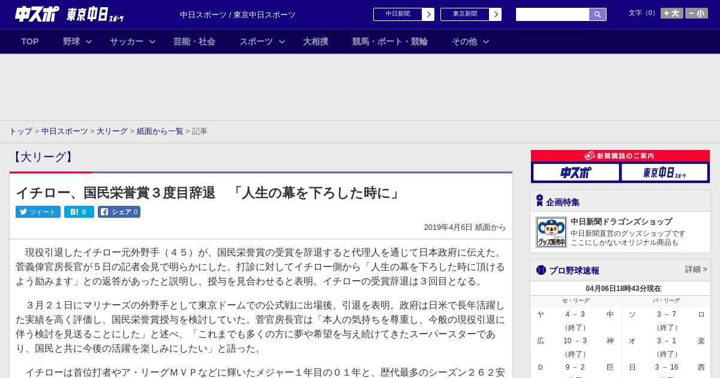Increase text size with 大 button

(x=672, y=13)
